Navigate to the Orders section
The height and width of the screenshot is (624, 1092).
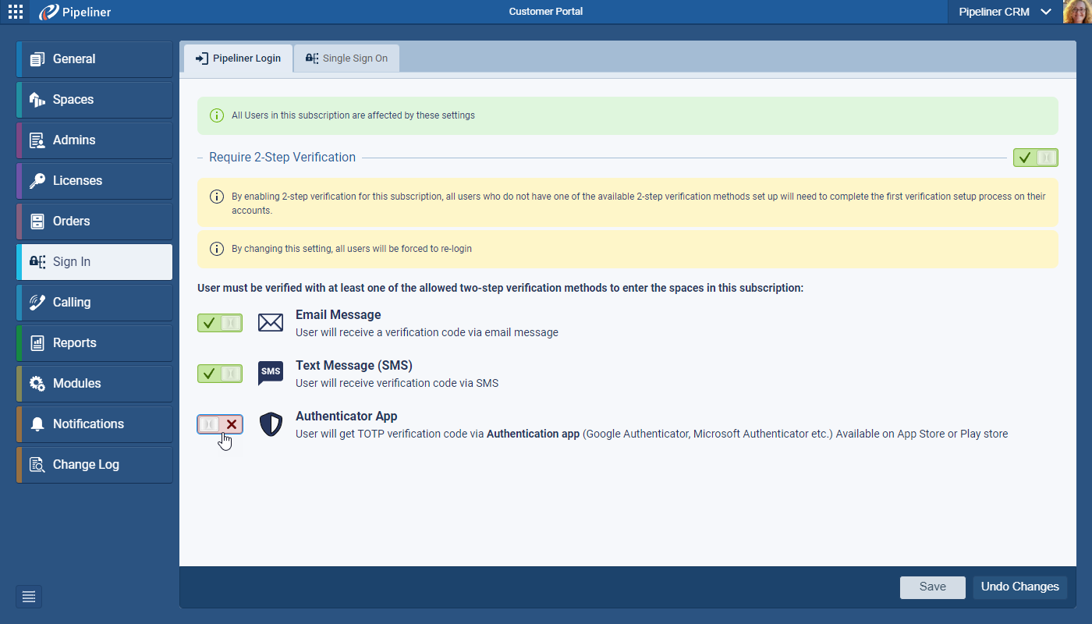(94, 222)
